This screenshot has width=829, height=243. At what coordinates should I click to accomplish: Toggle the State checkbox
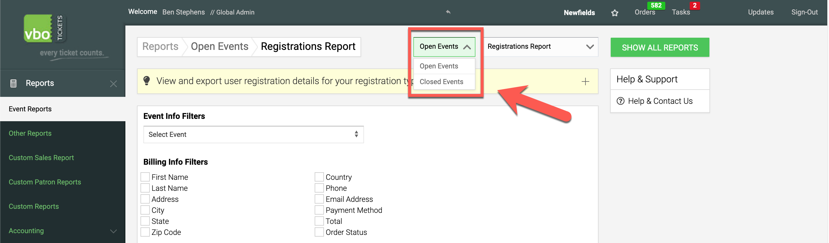[x=145, y=221]
